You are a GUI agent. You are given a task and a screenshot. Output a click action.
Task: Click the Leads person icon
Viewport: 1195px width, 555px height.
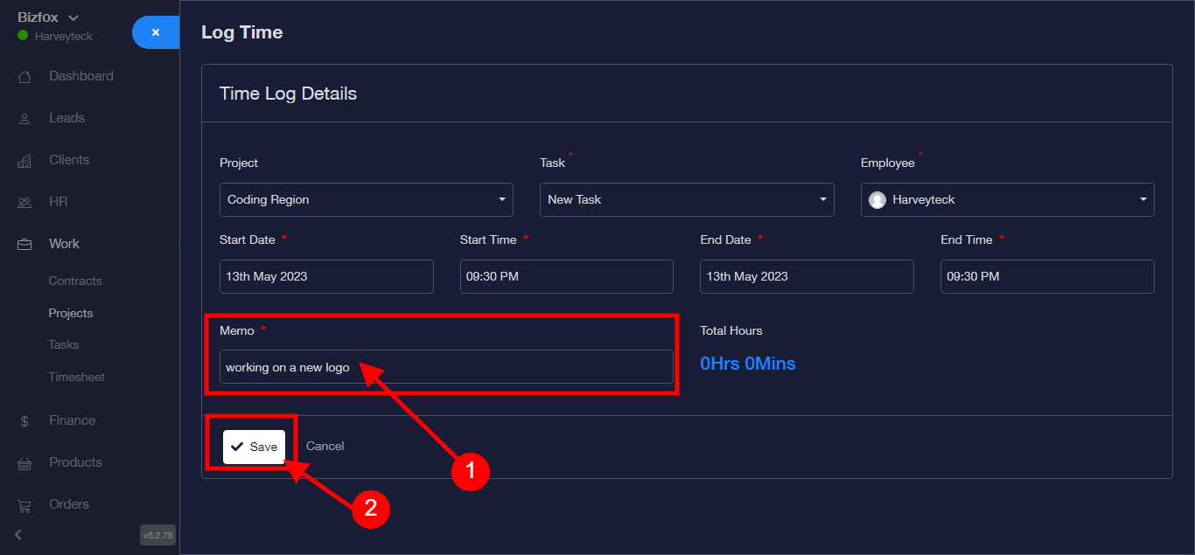click(x=24, y=119)
